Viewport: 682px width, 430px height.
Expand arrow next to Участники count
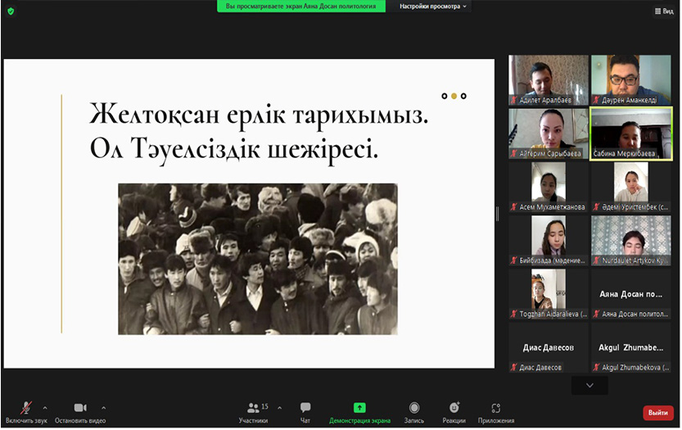click(x=280, y=407)
